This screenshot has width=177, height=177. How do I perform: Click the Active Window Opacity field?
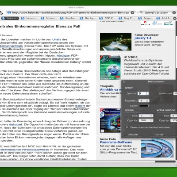point(174,120)
